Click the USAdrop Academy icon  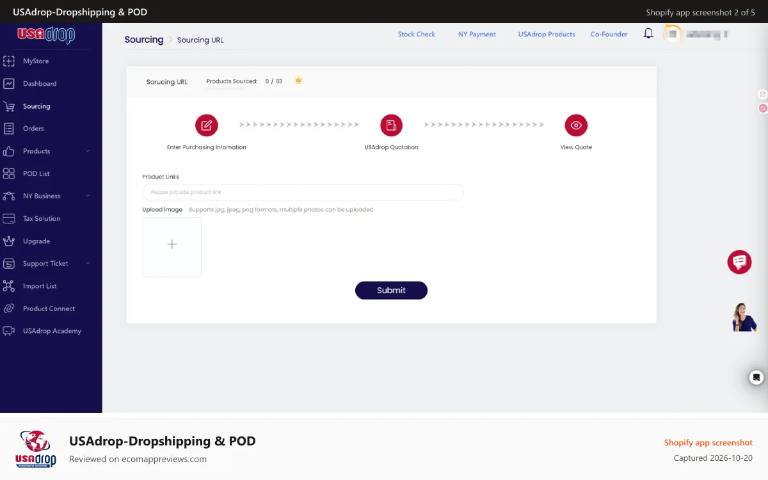(9, 331)
